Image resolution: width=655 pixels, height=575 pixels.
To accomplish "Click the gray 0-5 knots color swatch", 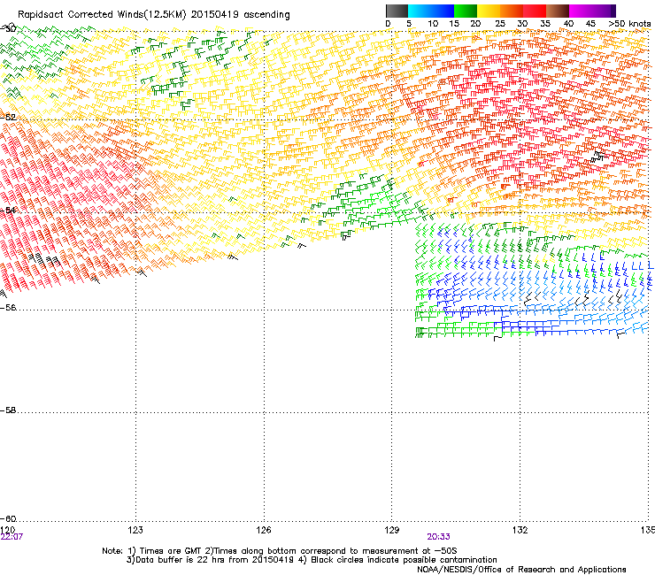I will coord(397,11).
